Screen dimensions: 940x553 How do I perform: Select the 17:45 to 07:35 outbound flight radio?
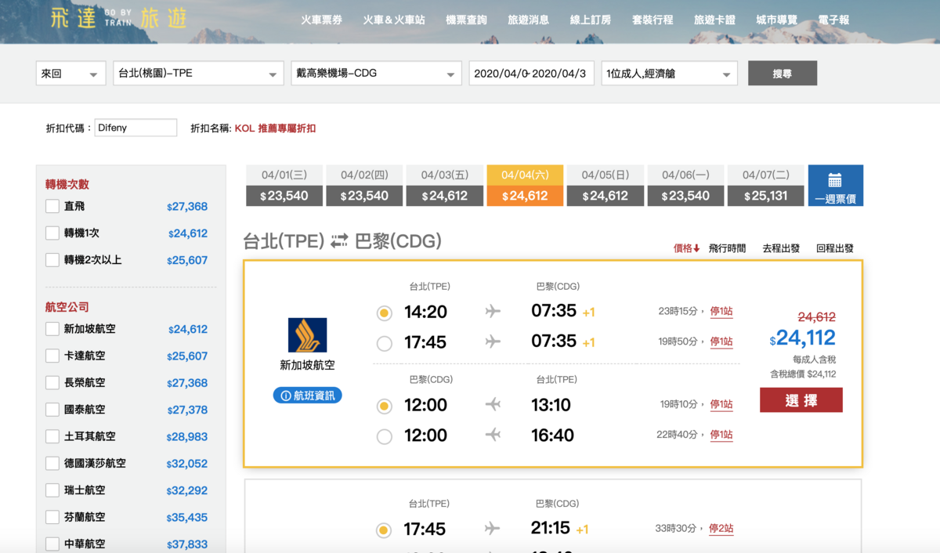(x=384, y=343)
